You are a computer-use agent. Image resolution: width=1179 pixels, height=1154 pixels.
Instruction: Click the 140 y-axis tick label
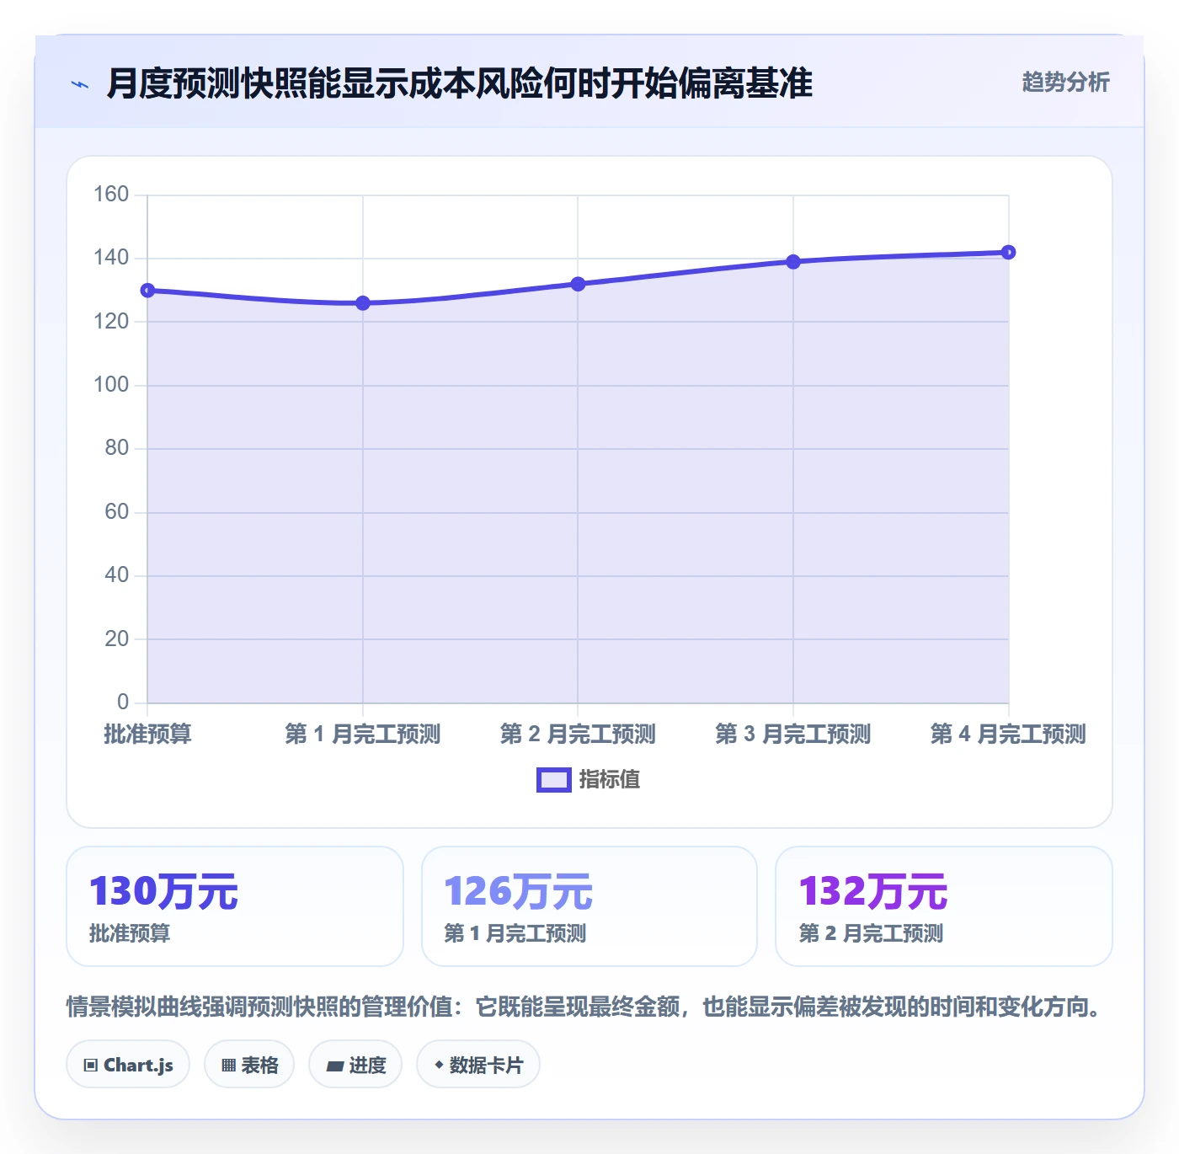pyautogui.click(x=111, y=258)
